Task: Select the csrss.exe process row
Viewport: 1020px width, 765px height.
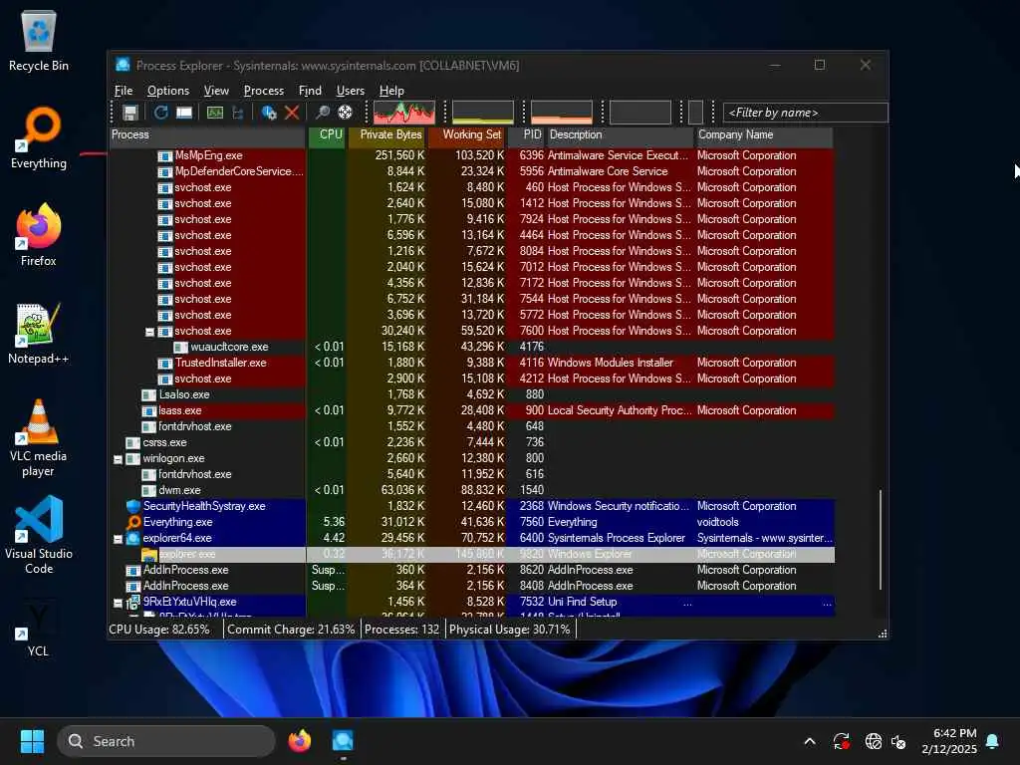Action: 471,442
